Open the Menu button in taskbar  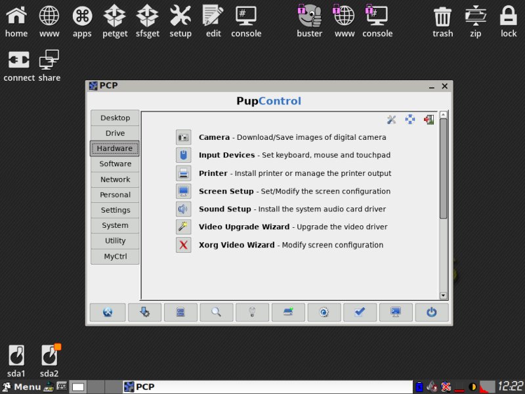point(21,387)
